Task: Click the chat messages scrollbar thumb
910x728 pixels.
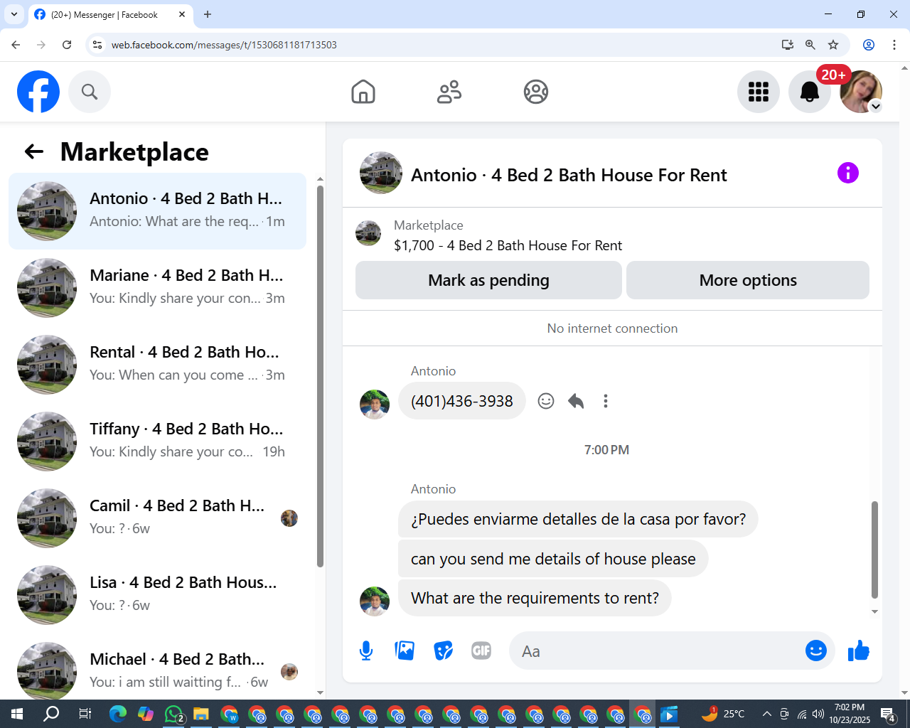Action: tap(874, 550)
